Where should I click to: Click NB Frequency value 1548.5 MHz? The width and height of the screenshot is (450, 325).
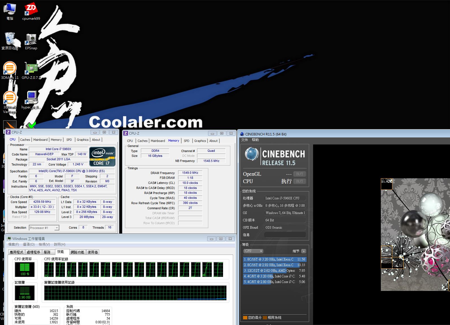211,161
